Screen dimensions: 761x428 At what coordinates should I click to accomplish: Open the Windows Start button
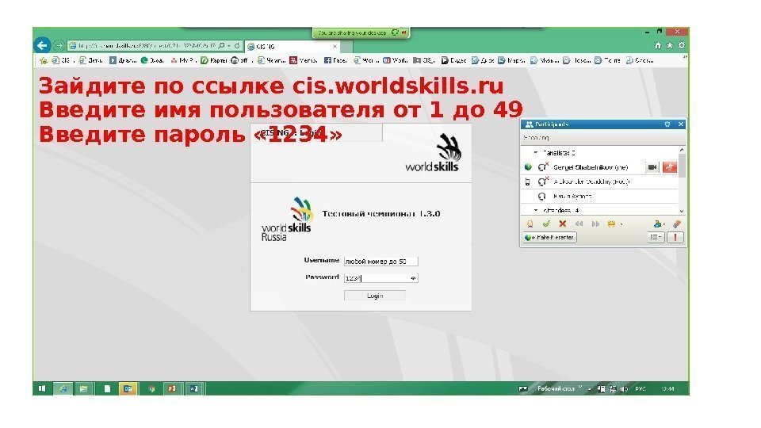click(x=42, y=388)
